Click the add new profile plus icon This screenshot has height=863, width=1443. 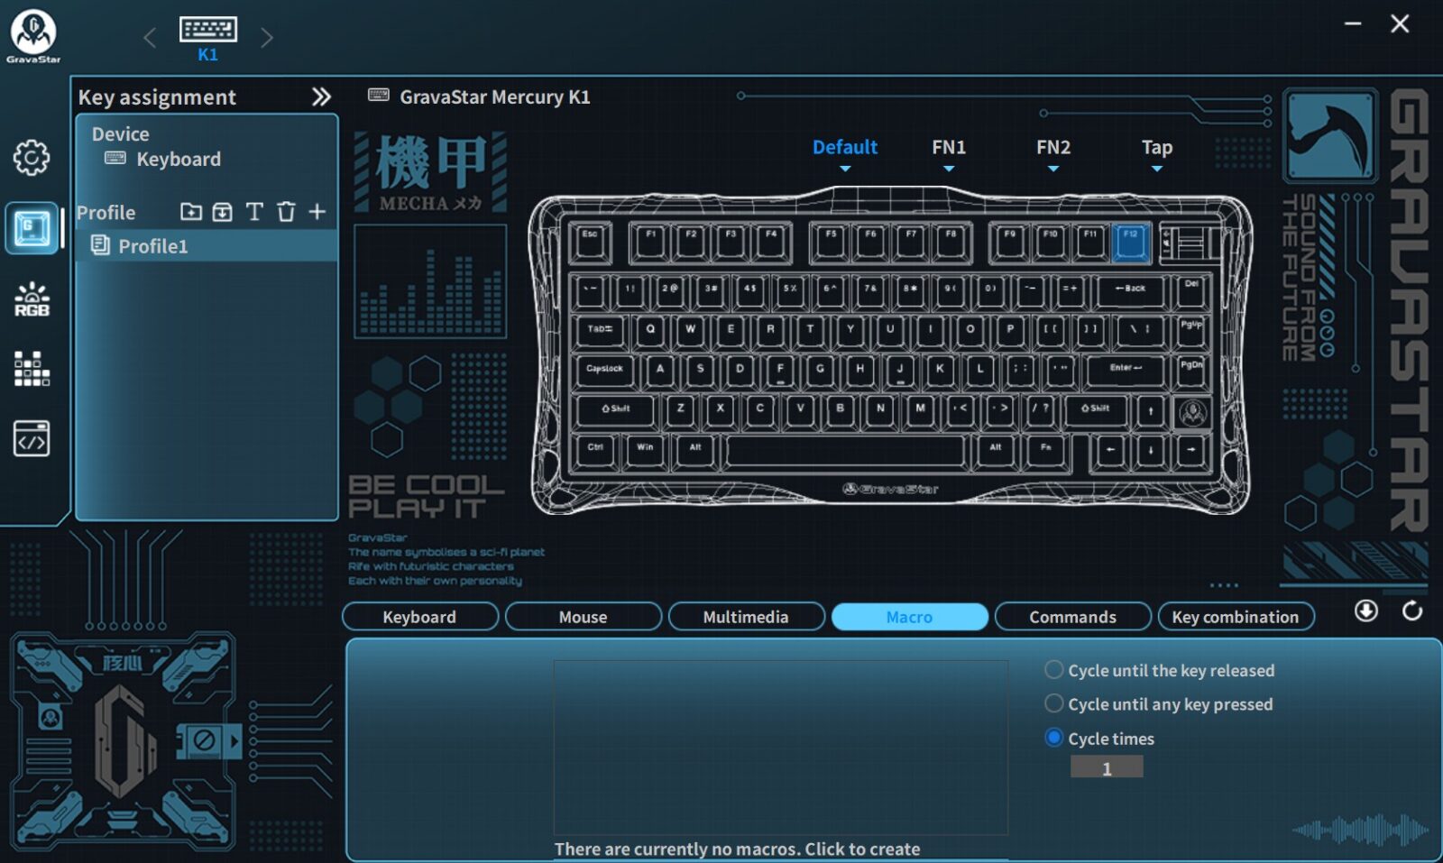[x=317, y=212]
